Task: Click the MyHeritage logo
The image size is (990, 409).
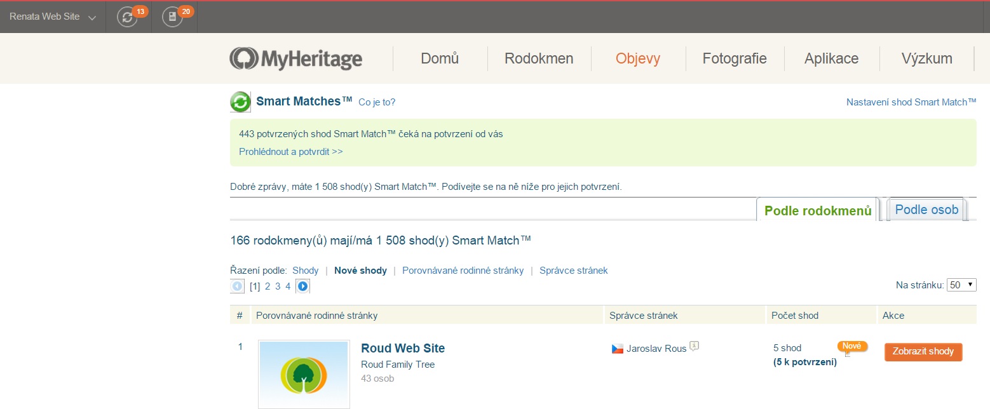Action: click(295, 59)
